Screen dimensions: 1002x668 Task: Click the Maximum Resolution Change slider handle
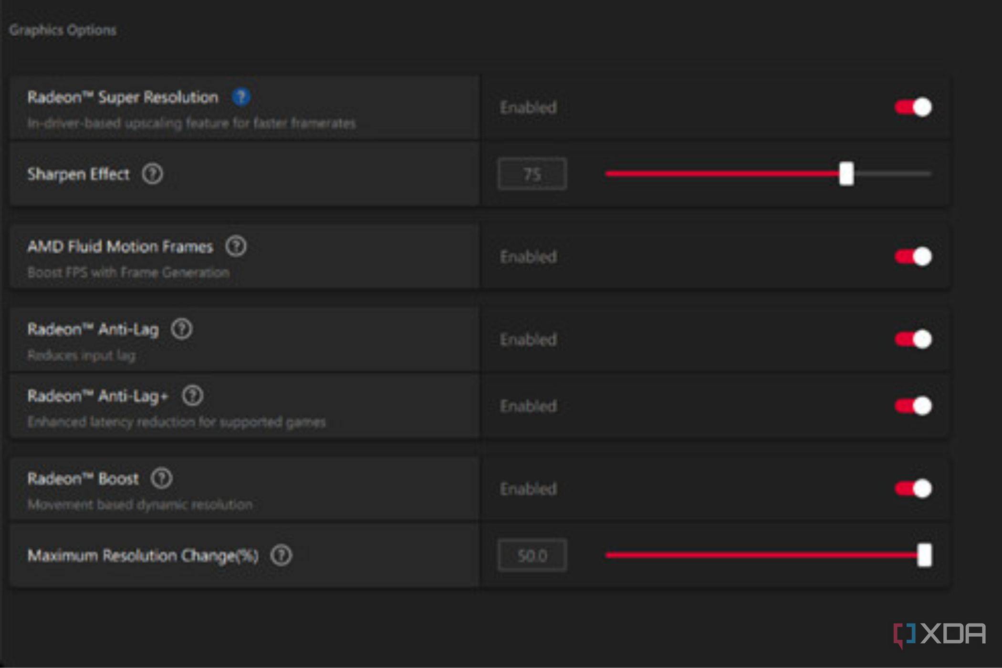924,555
